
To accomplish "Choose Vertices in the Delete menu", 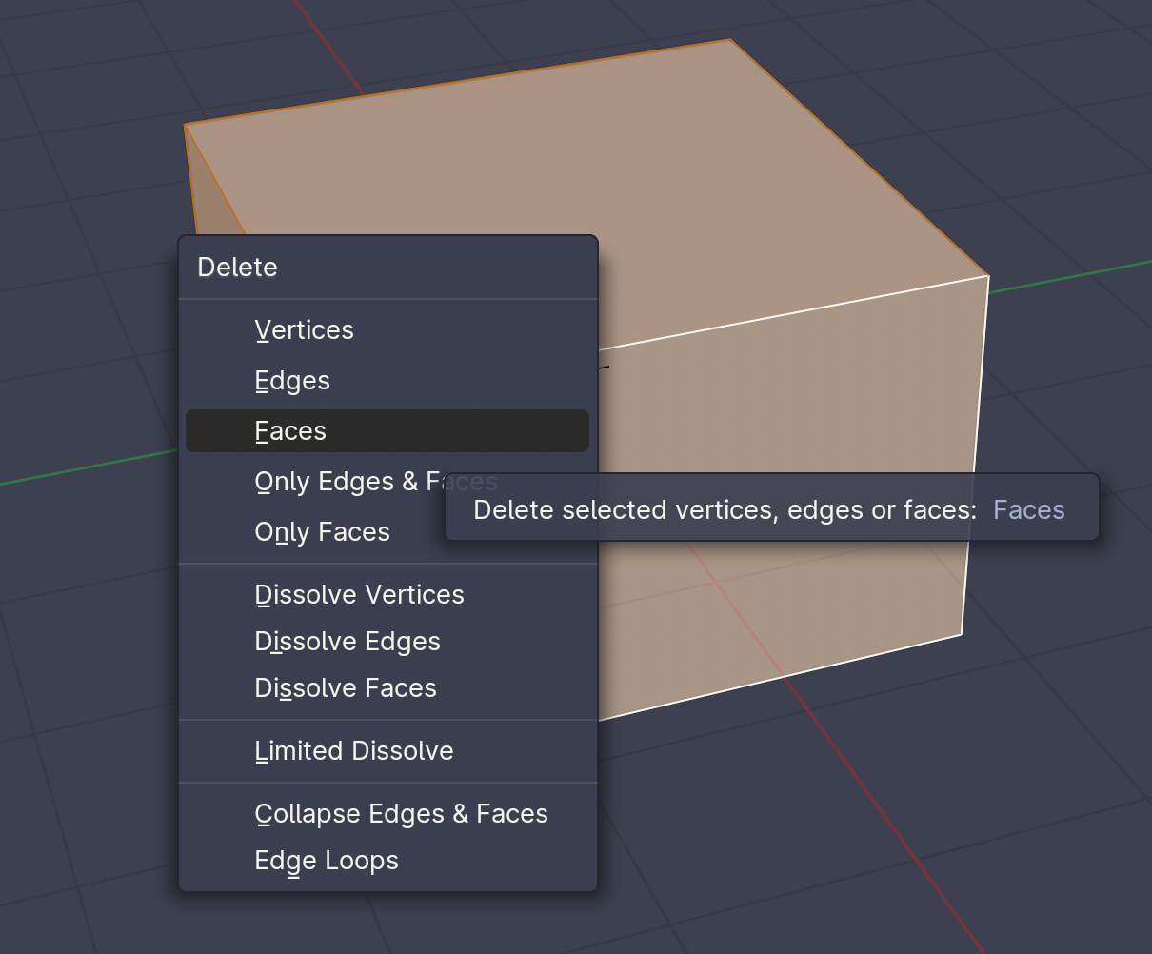I will [x=305, y=330].
